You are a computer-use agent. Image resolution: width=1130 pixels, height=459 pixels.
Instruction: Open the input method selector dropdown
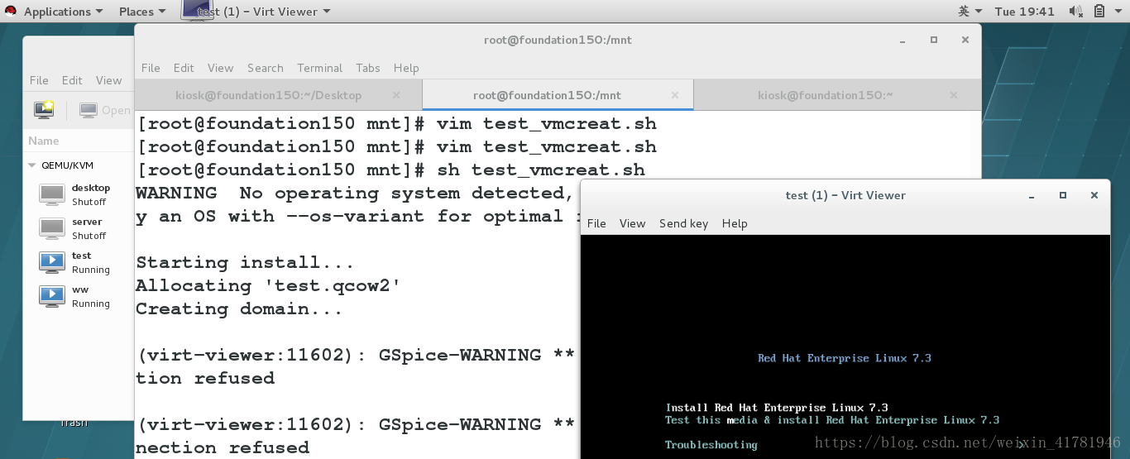pyautogui.click(x=970, y=12)
